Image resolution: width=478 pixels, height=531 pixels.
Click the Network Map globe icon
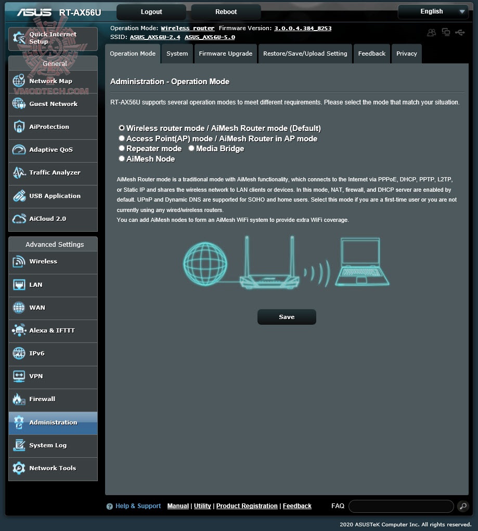pyautogui.click(x=19, y=81)
